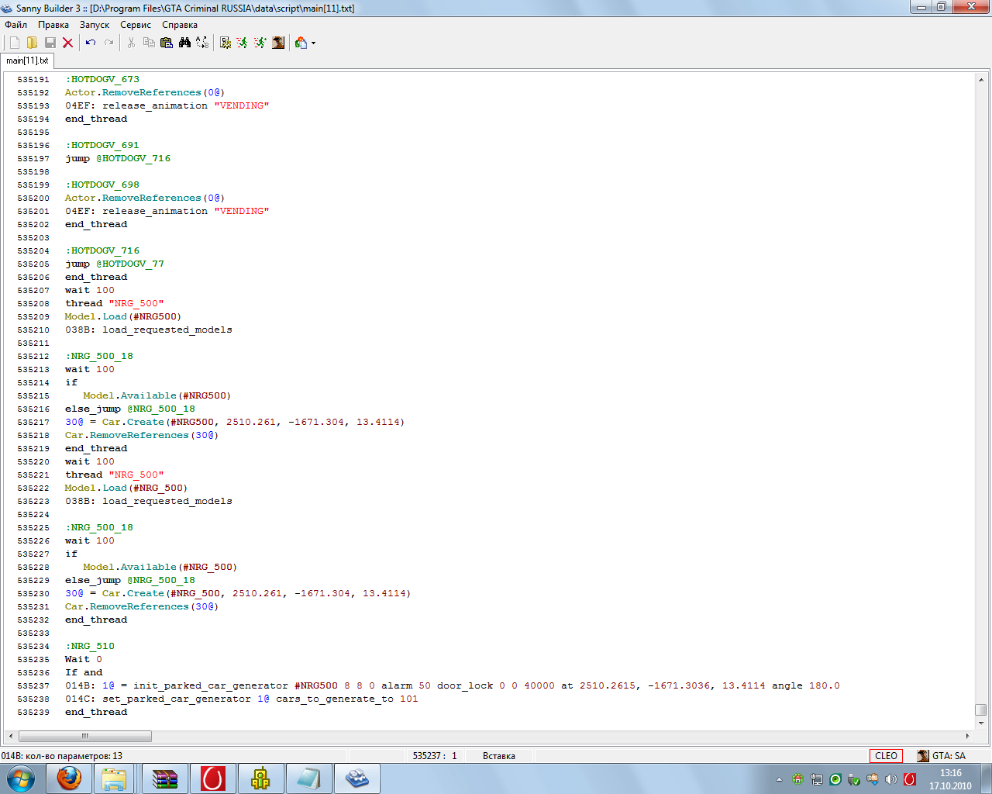Select the main[11].txt tab
Screen dimensions: 992x794
pyautogui.click(x=27, y=60)
